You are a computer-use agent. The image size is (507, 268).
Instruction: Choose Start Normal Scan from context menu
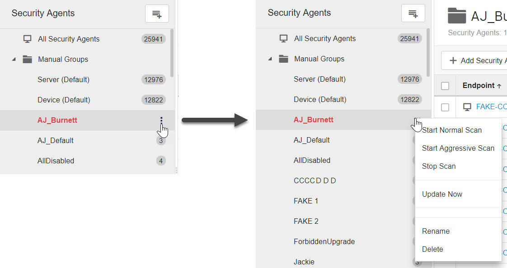pyautogui.click(x=452, y=130)
